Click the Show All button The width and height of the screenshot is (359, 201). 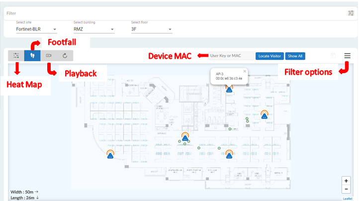pos(295,56)
